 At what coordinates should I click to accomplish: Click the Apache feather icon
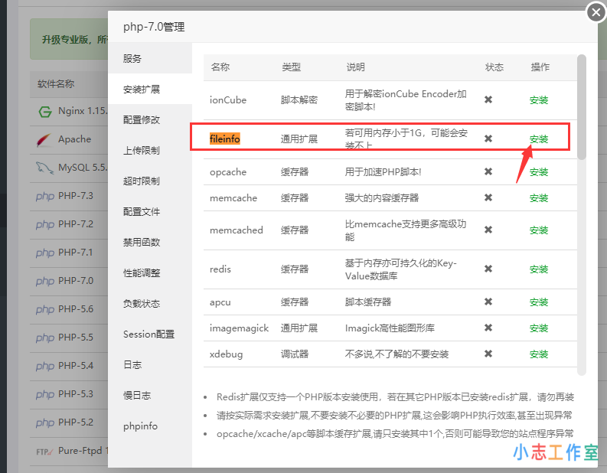point(44,140)
